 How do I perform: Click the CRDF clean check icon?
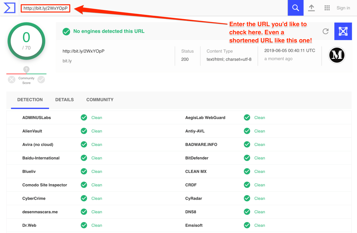coord(247,185)
